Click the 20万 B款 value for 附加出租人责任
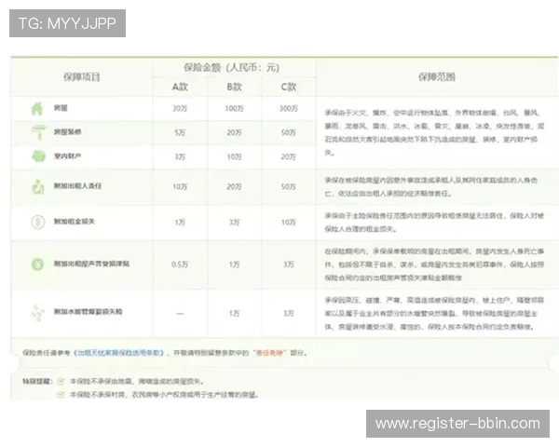 coord(234,187)
